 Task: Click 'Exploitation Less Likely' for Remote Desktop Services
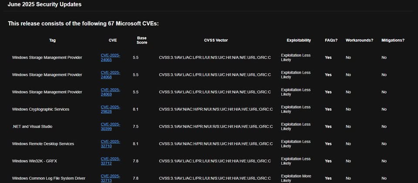[296, 144]
